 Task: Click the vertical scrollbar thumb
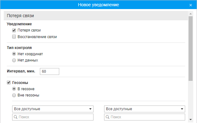point(190,49)
